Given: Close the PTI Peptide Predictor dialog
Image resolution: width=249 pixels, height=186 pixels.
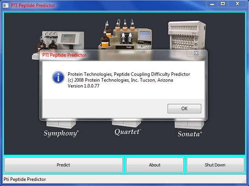Looking at the screenshot, I should (x=196, y=53).
